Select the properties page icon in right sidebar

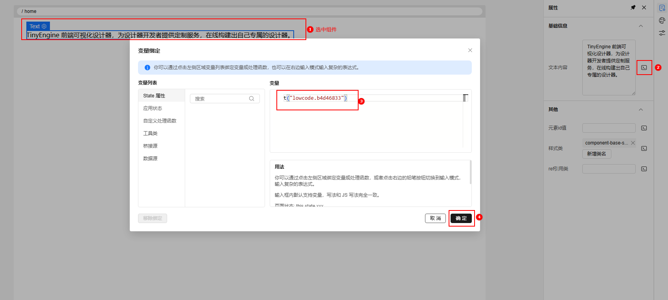pos(662,8)
